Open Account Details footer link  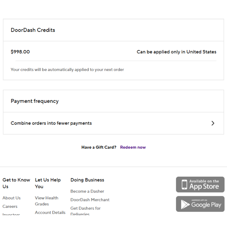[50, 212]
